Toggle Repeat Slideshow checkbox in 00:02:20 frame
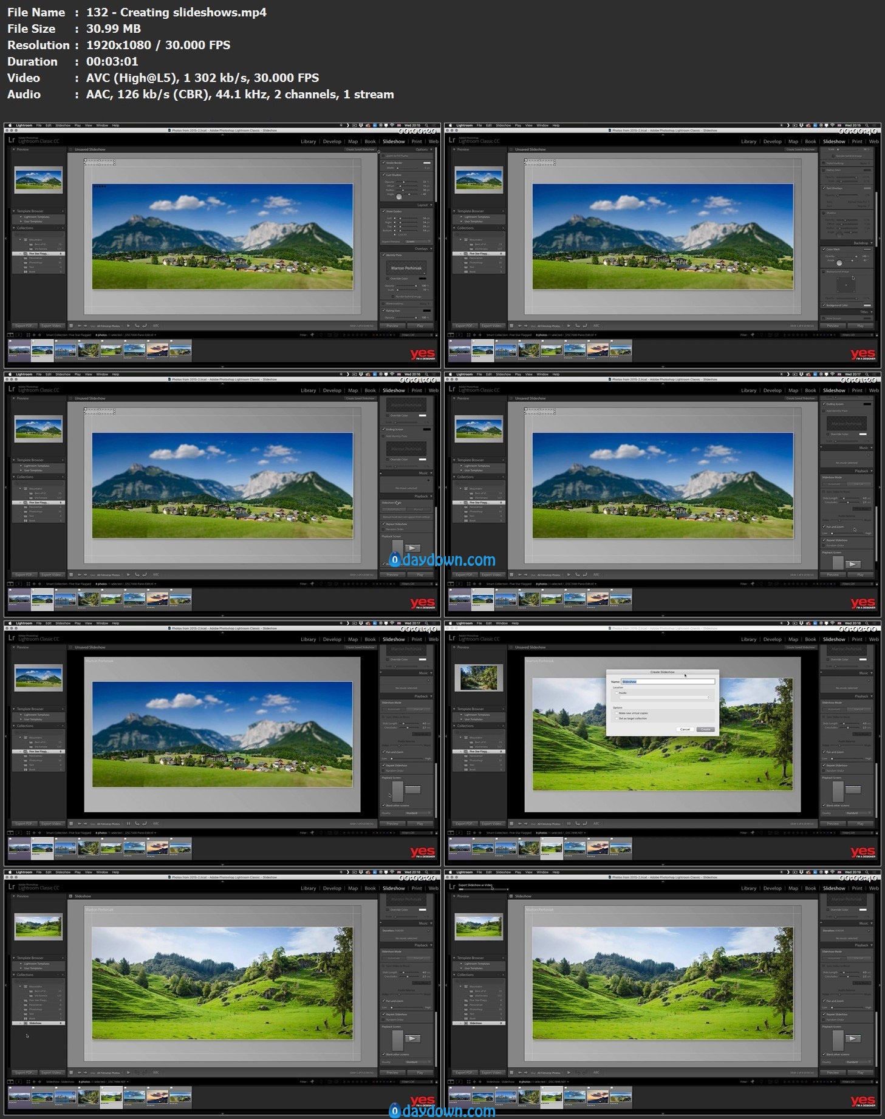Screen dimensions: 885x1119 pos(383,1014)
